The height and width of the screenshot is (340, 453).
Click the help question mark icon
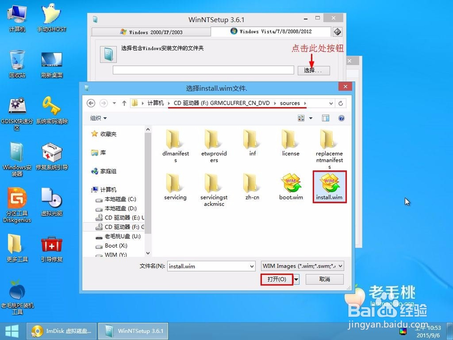pyautogui.click(x=341, y=118)
